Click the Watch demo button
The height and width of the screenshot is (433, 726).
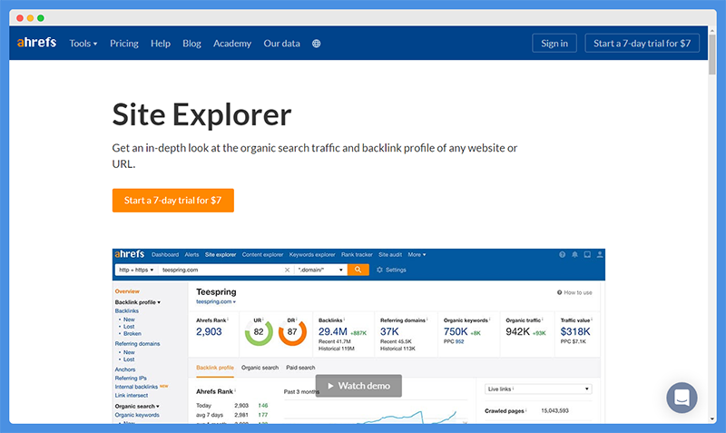pos(358,386)
